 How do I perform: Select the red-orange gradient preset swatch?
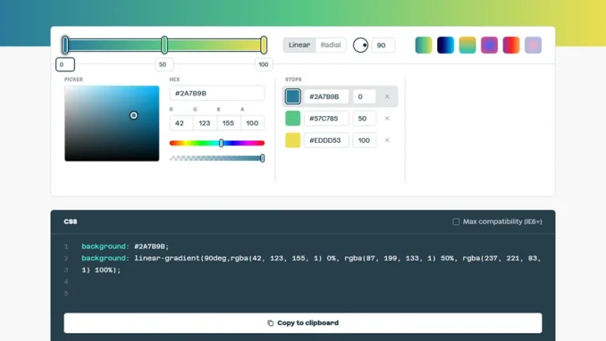(x=511, y=45)
